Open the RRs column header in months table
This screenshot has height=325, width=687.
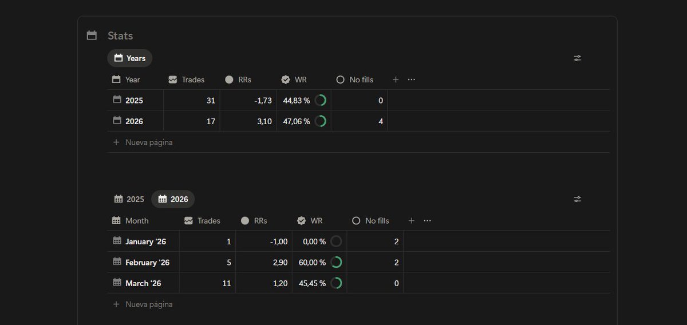tap(254, 221)
